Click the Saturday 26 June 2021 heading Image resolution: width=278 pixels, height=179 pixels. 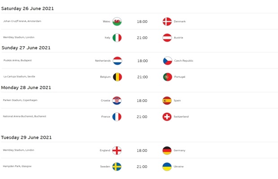(x=27, y=9)
